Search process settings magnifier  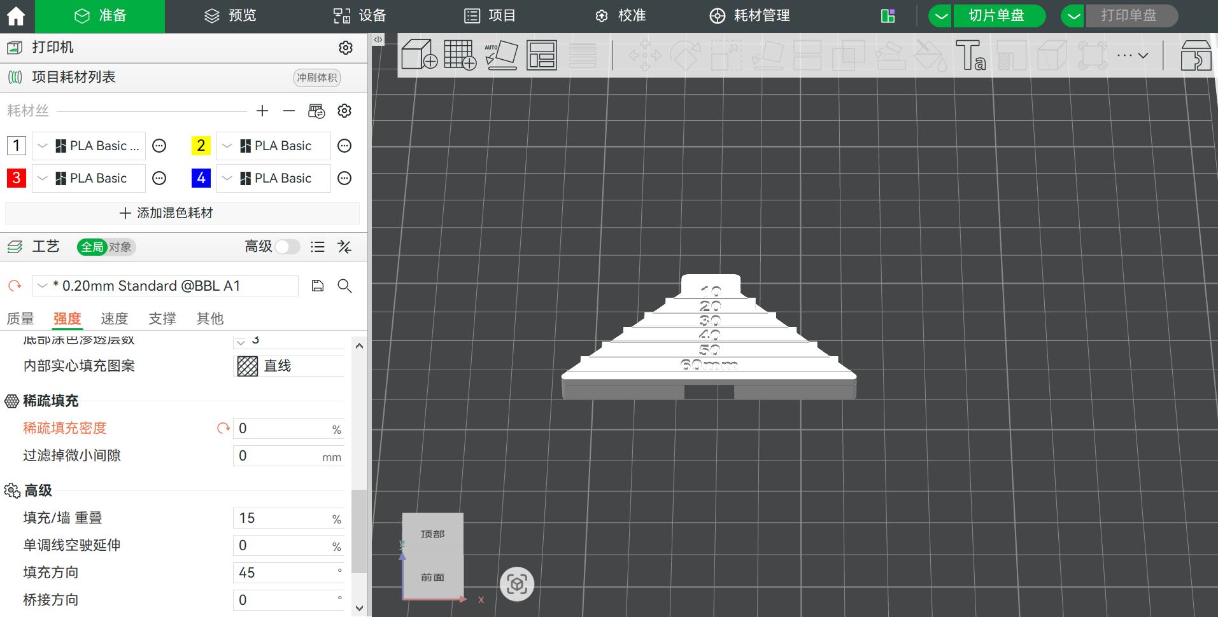(x=344, y=286)
